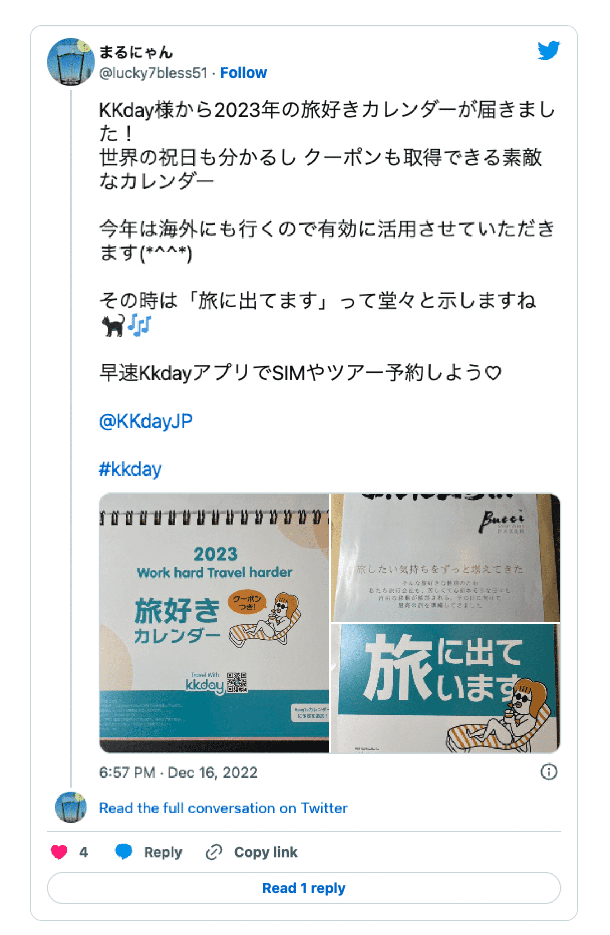The height and width of the screenshot is (935, 610).
Task: Read the full conversation on Twitter
Action: (223, 808)
